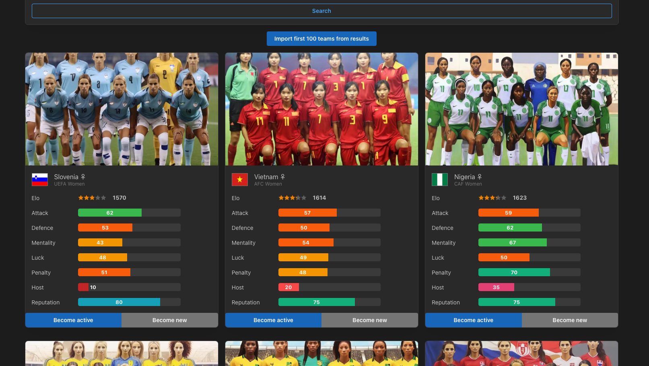The width and height of the screenshot is (649, 366).
Task: Click Vietnam's Mentality bar showing 54
Action: point(330,242)
